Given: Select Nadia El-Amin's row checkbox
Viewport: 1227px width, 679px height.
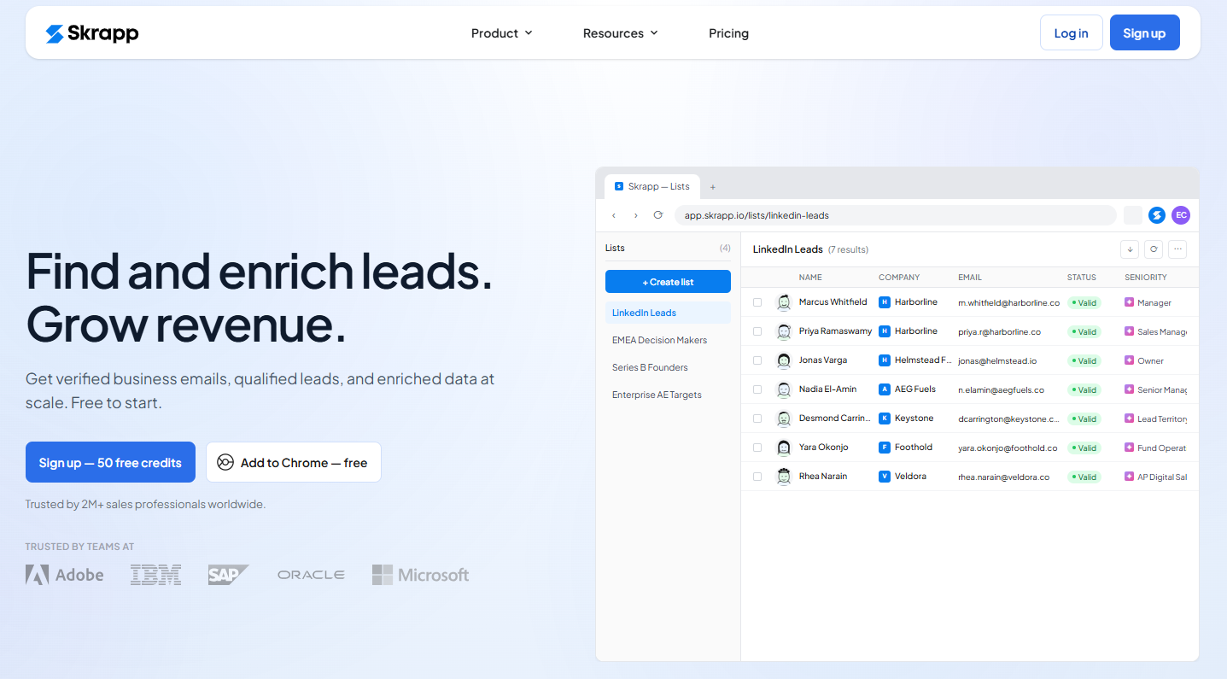Looking at the screenshot, I should (x=757, y=389).
